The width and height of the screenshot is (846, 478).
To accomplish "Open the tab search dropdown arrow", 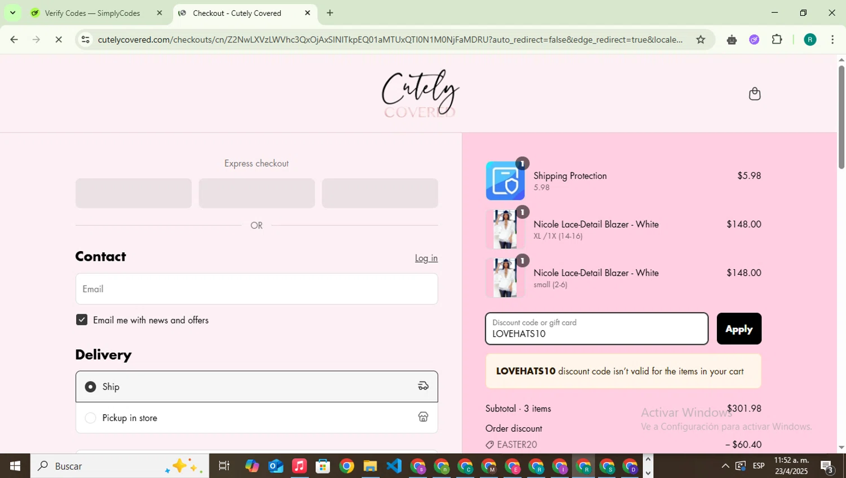I will [x=12, y=12].
